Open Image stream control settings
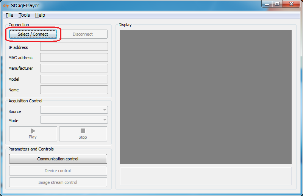This screenshot has width=303, height=196. pos(58,182)
